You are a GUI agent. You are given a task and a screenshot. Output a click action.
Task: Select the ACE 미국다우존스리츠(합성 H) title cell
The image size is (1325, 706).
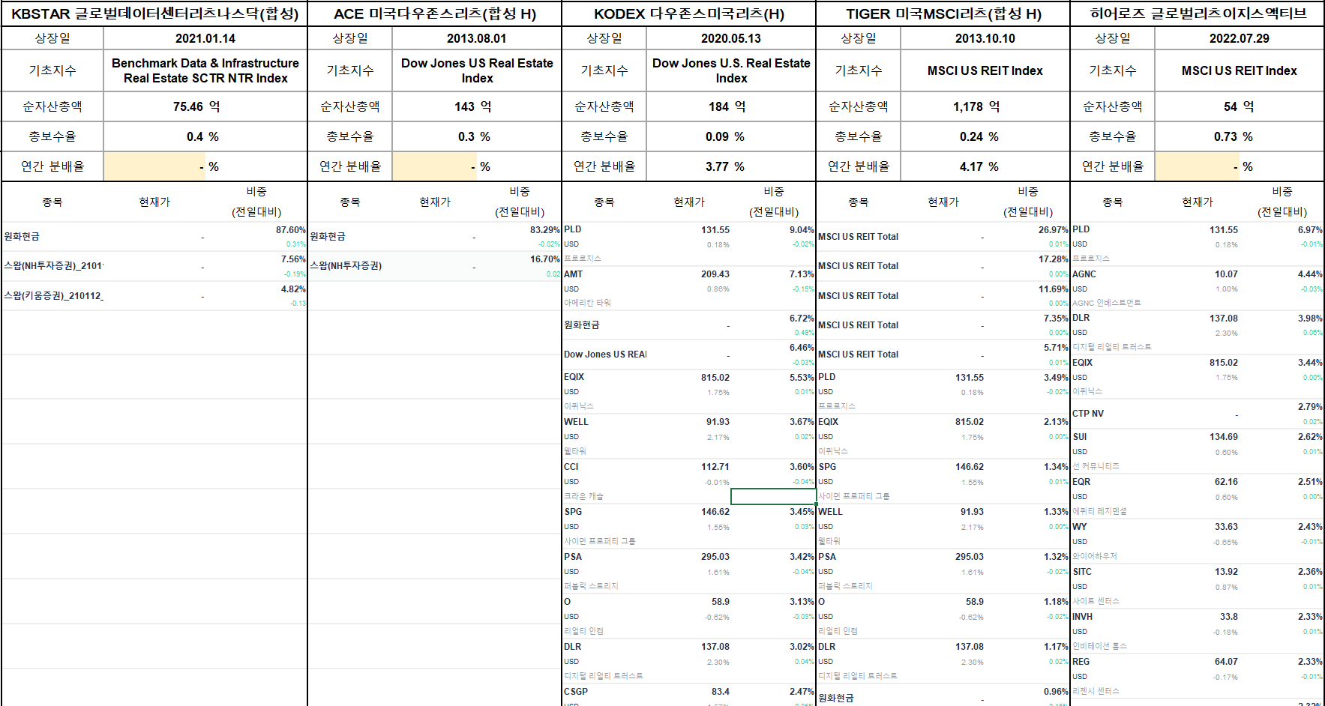pyautogui.click(x=435, y=13)
